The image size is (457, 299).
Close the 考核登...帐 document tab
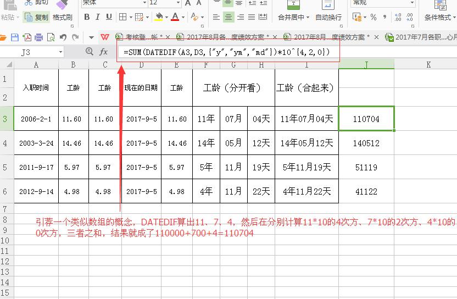click(168, 37)
